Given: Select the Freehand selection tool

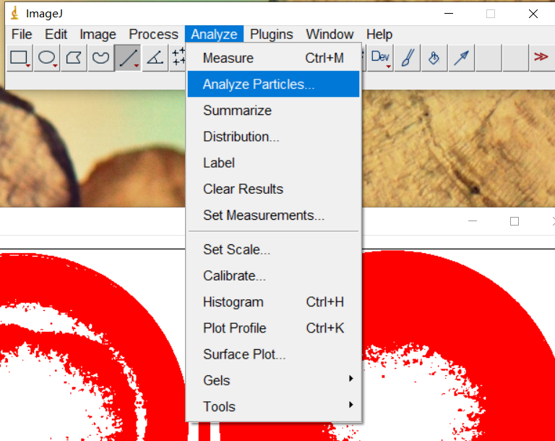Looking at the screenshot, I should pos(100,58).
